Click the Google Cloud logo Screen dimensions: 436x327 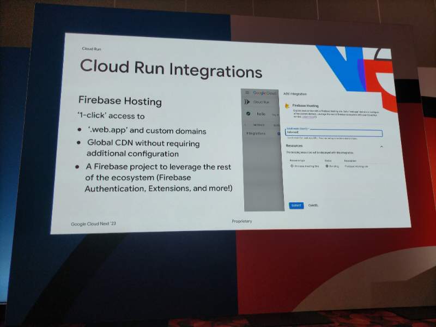point(264,93)
